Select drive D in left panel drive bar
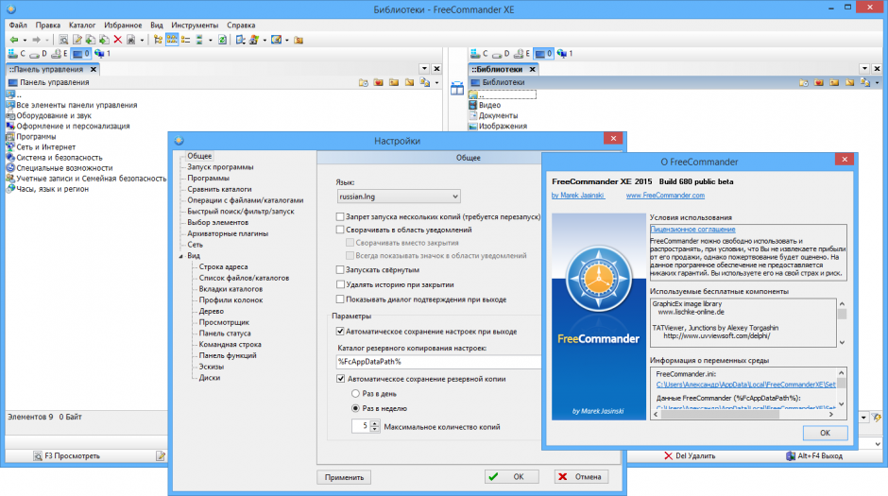The width and height of the screenshot is (888, 496). (x=39, y=54)
